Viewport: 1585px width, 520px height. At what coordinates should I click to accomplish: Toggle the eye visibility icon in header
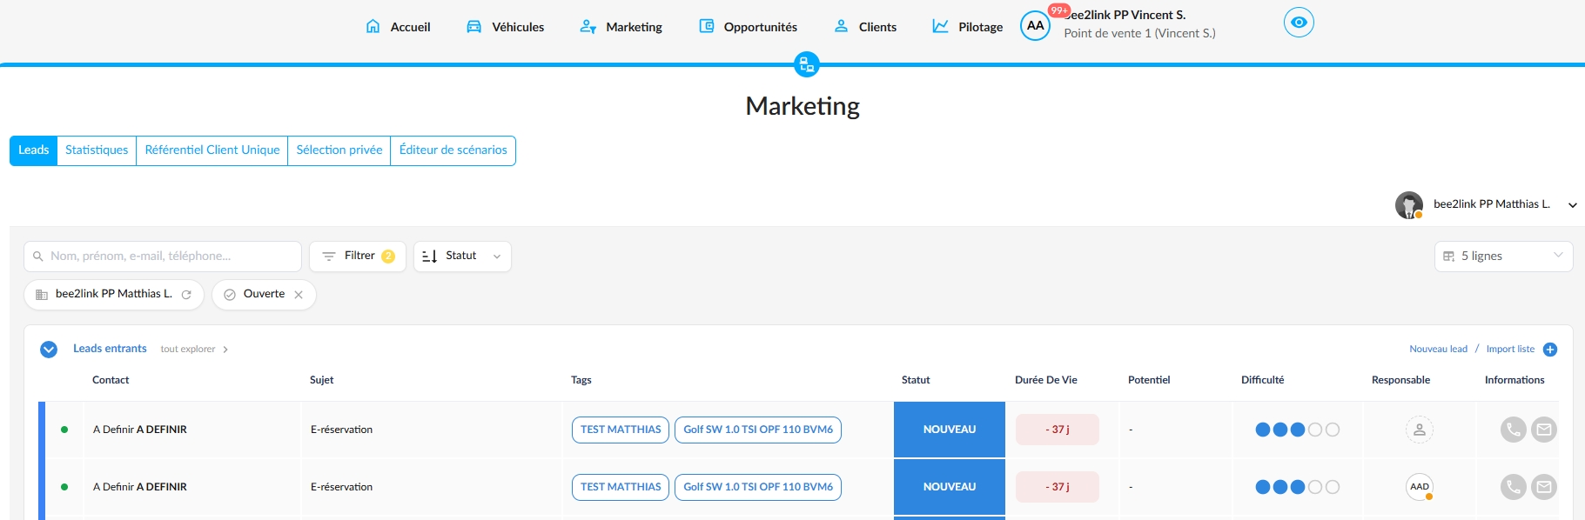pyautogui.click(x=1299, y=23)
